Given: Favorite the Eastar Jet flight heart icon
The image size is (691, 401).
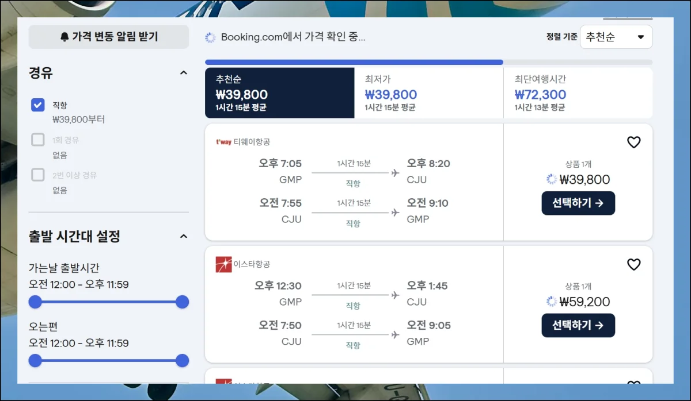Looking at the screenshot, I should pos(633,264).
